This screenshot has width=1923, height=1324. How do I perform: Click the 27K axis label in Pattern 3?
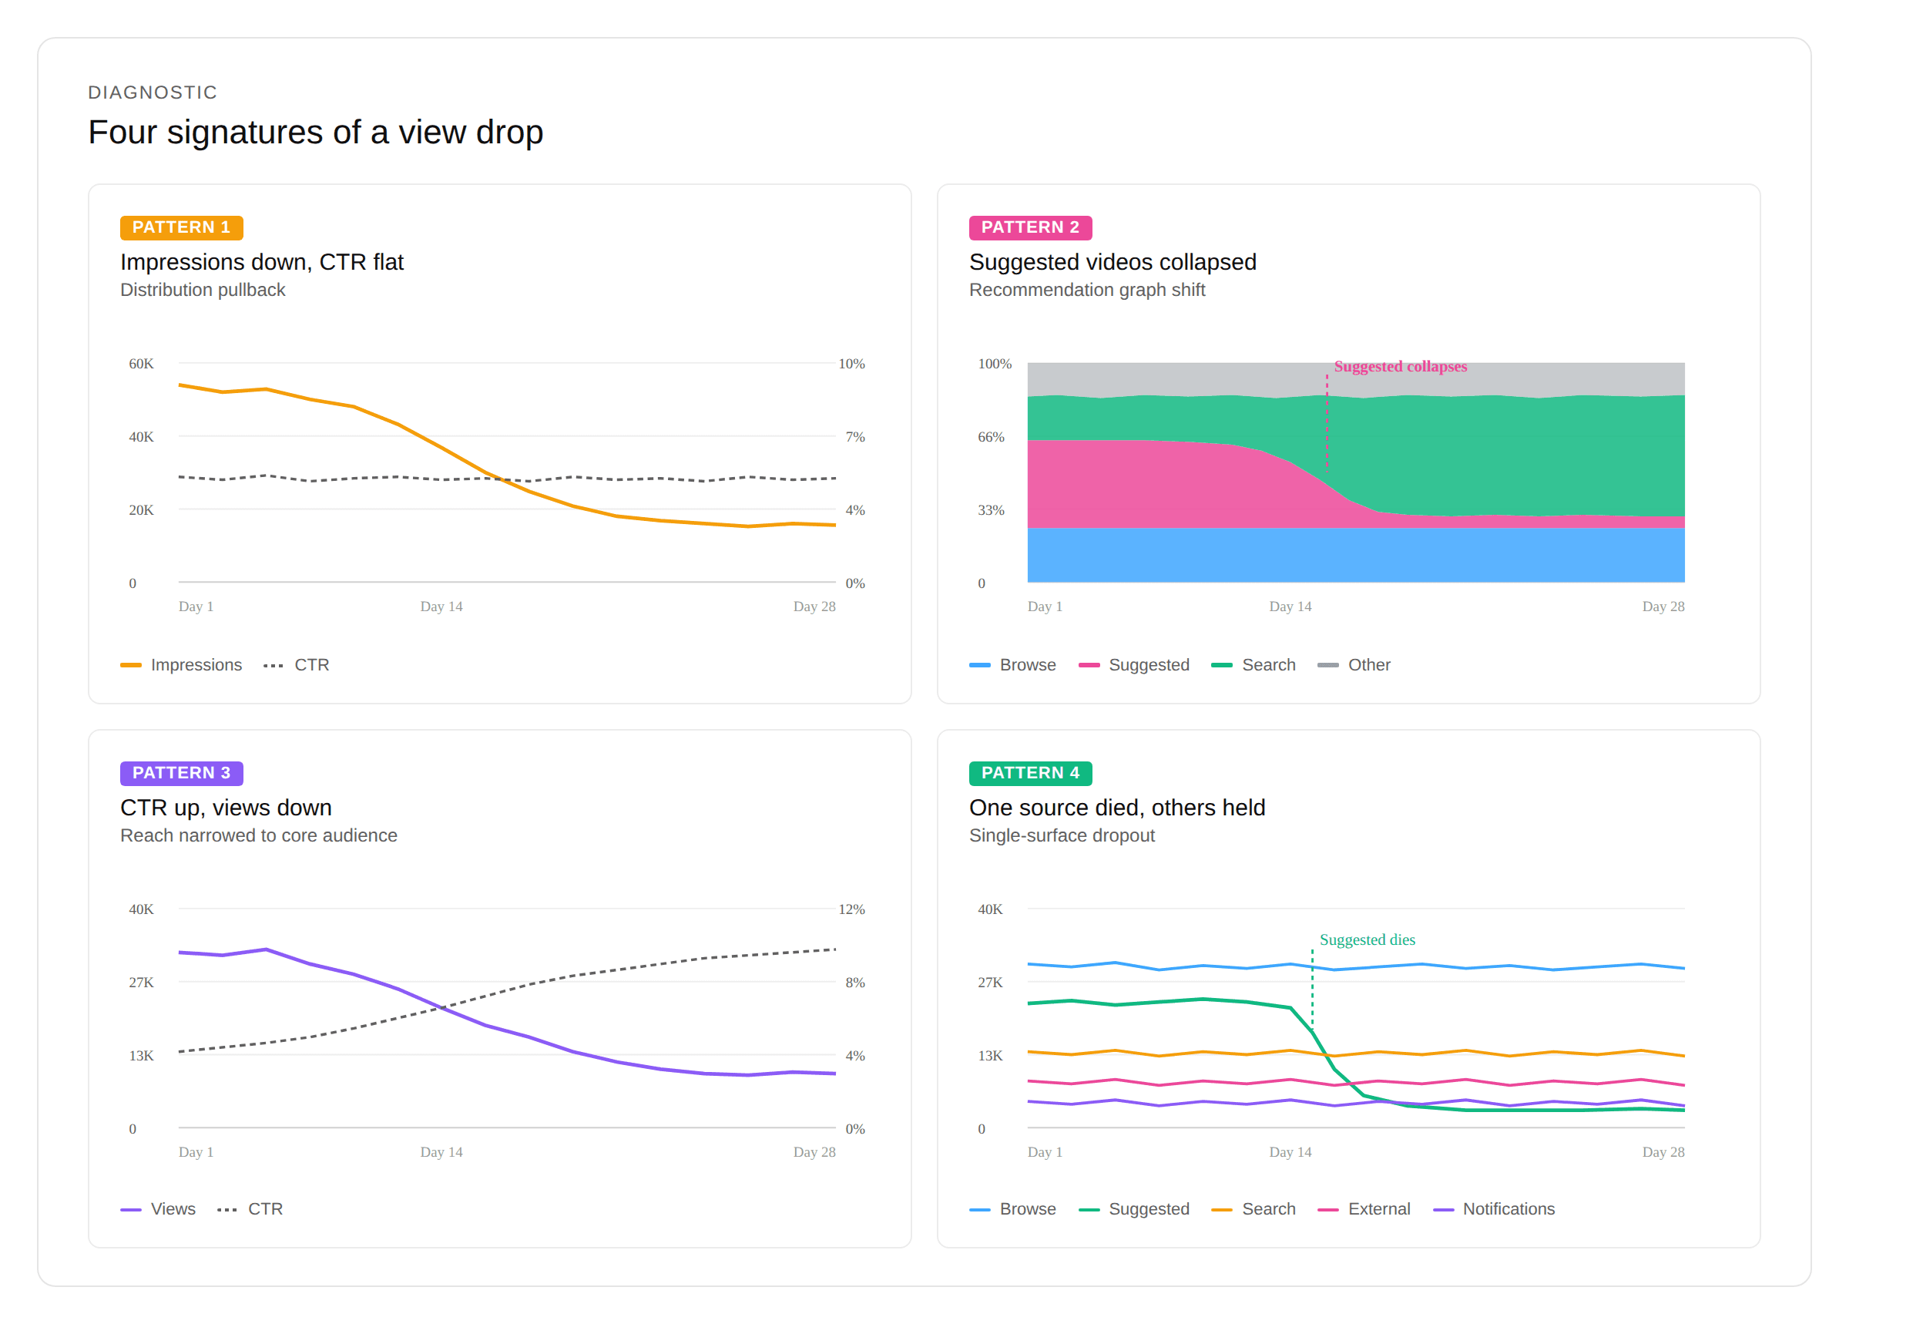141,983
